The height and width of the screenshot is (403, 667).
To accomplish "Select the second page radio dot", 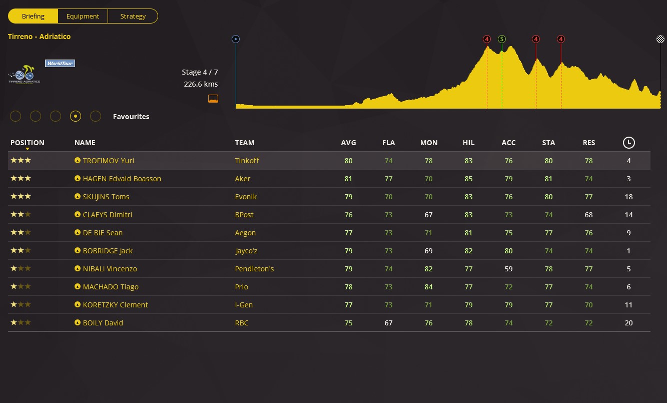I will (x=36, y=117).
